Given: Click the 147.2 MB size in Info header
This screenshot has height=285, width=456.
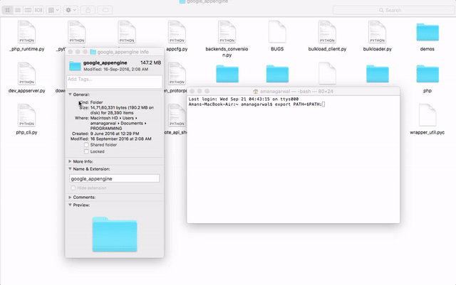Looking at the screenshot, I should click(150, 63).
